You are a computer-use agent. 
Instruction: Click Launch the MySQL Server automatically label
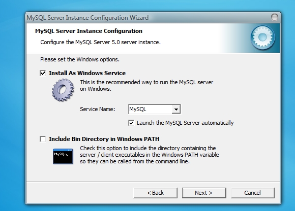(185, 123)
